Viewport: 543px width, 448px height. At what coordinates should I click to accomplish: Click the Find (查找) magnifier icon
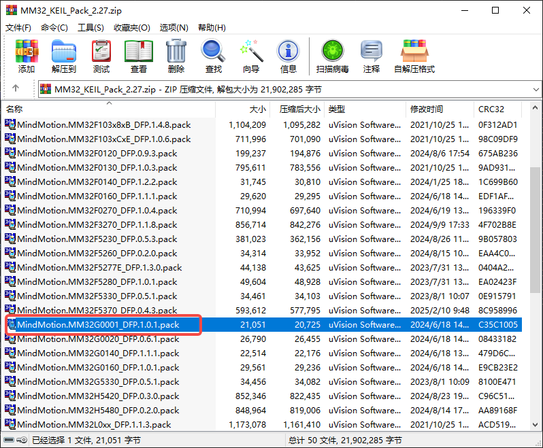pos(213,56)
